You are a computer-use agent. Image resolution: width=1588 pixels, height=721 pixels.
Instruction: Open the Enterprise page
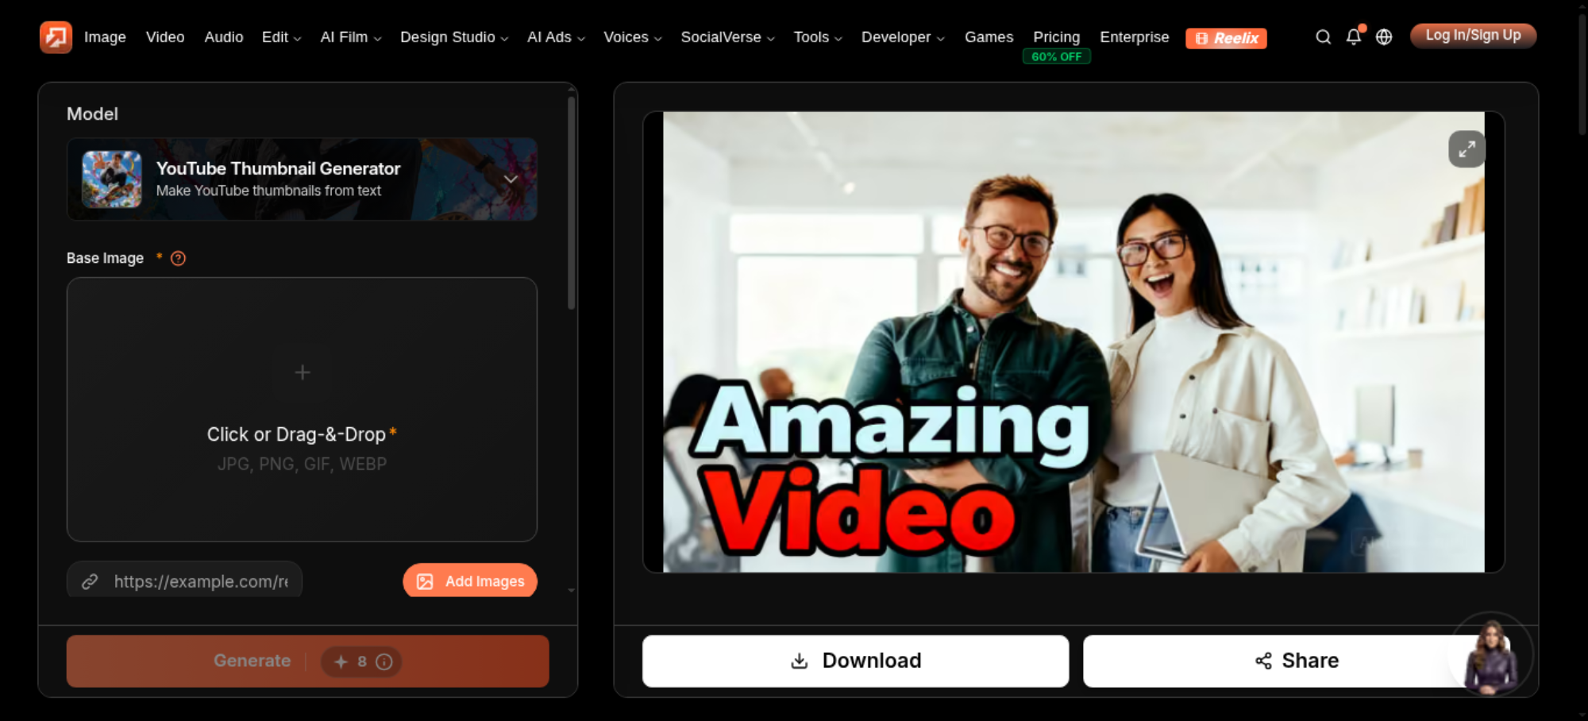pos(1134,37)
